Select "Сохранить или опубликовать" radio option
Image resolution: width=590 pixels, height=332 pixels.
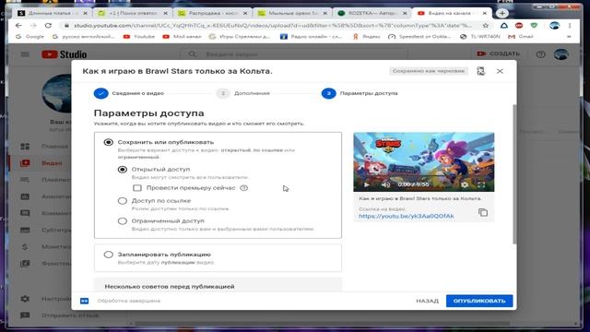[x=109, y=142]
